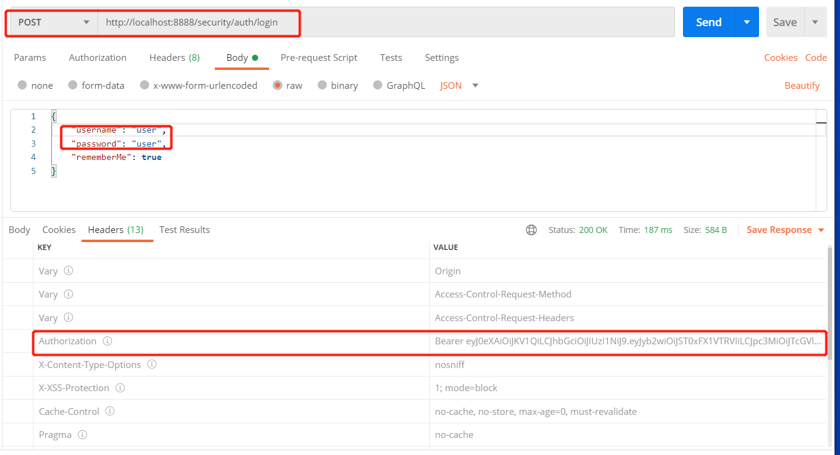This screenshot has height=455, width=840.
Task: Click info icon next to Vary Origin row
Action: click(69, 271)
